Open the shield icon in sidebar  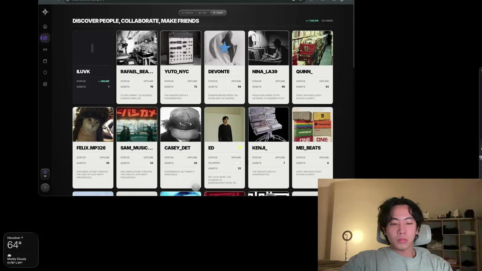(45, 72)
